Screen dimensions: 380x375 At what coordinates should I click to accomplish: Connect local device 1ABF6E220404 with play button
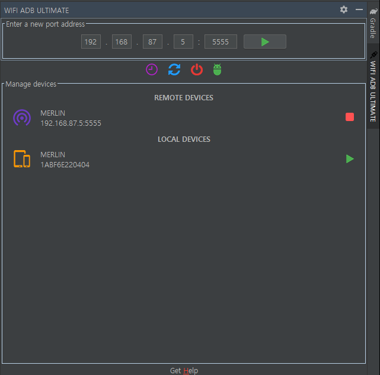tap(350, 159)
